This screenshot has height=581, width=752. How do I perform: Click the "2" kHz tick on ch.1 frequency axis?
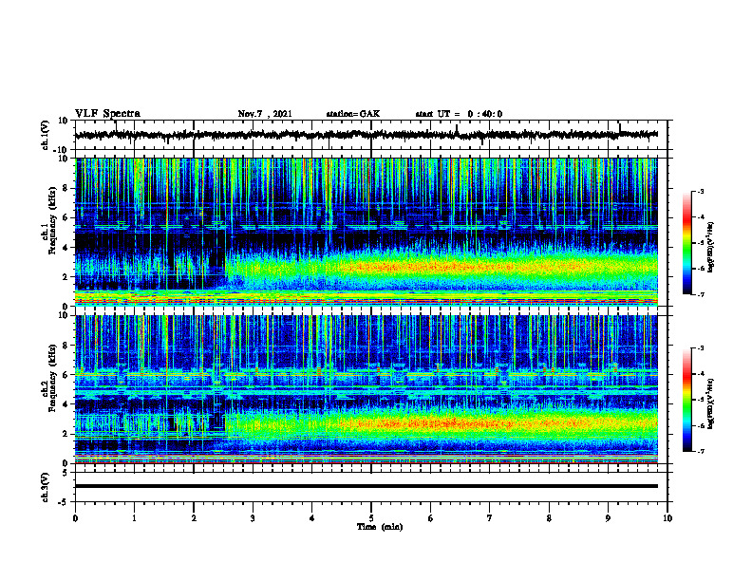[x=66, y=276]
